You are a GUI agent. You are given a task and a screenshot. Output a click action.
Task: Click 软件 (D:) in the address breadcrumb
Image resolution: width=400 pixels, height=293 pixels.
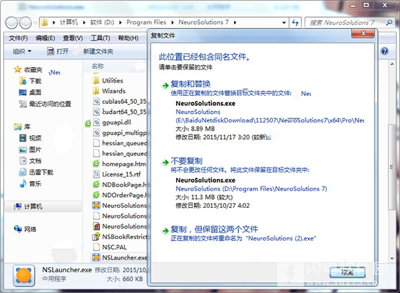(102, 23)
